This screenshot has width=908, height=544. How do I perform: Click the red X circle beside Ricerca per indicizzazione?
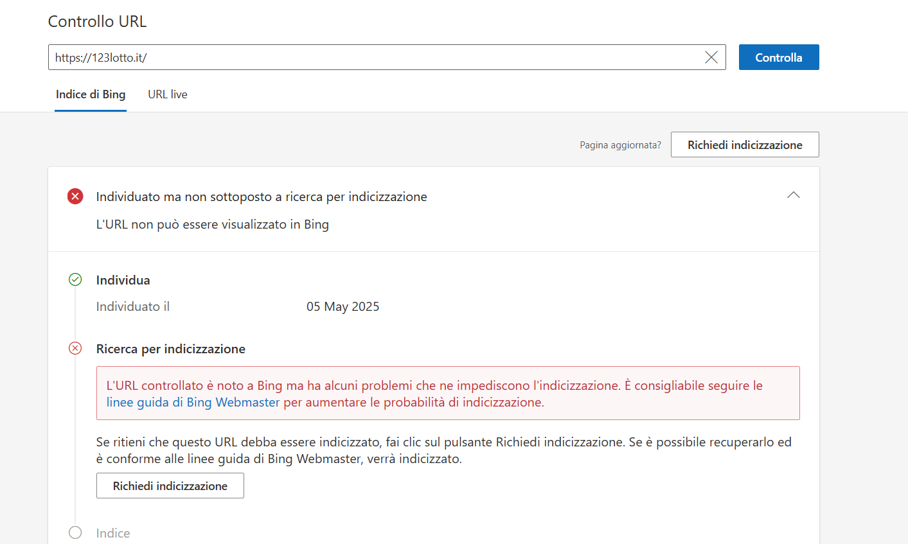tap(75, 348)
